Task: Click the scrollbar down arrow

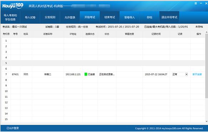Action: click(x=207, y=121)
